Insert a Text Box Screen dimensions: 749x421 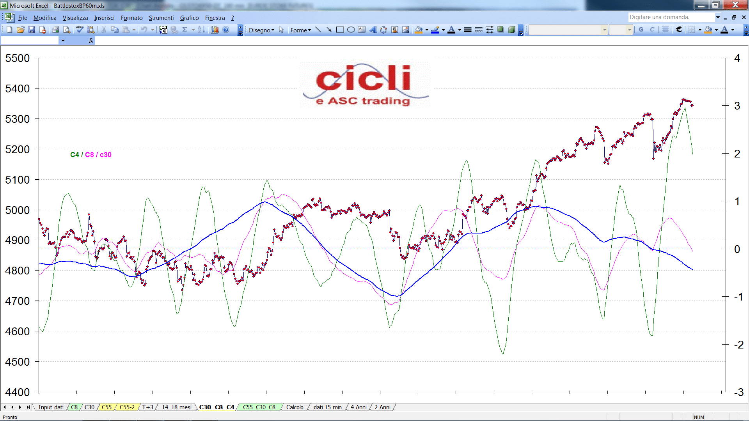(362, 30)
